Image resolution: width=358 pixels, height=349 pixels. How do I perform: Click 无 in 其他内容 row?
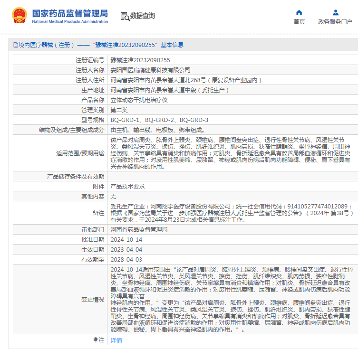pyautogui.click(x=113, y=196)
